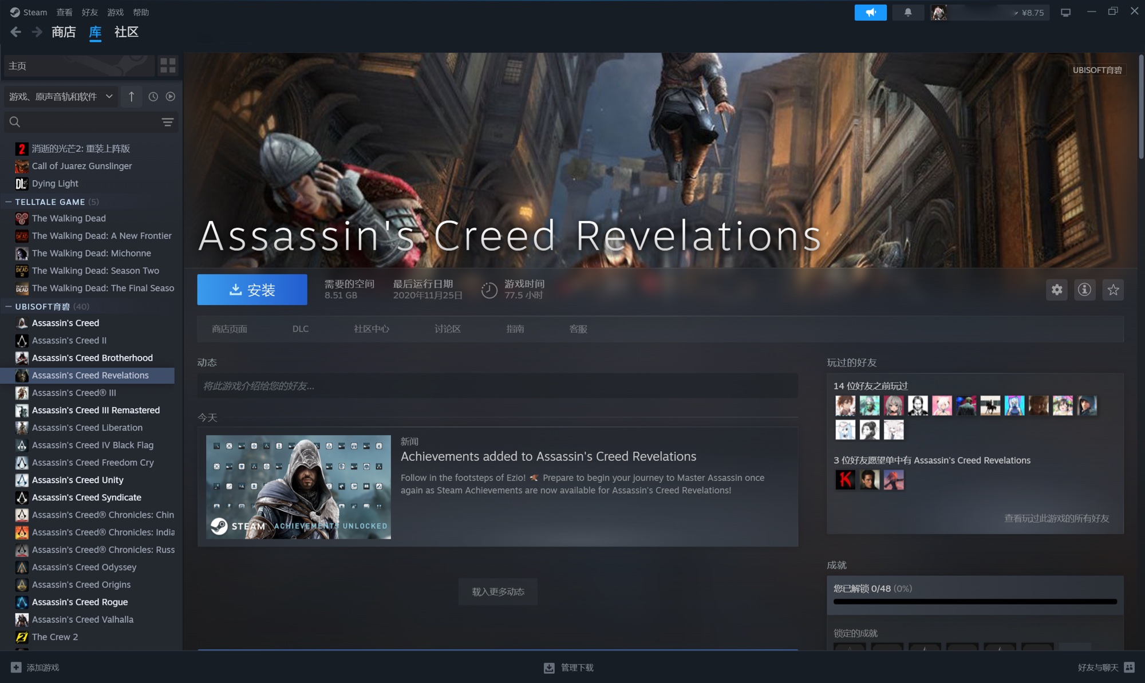Screen dimensions: 1145x683
Task: Click the activity post input box
Action: point(498,386)
